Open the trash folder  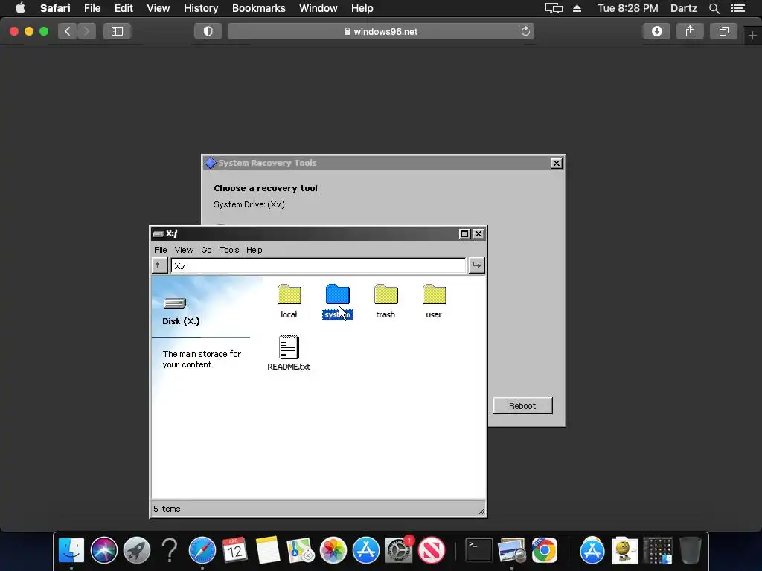(x=386, y=301)
